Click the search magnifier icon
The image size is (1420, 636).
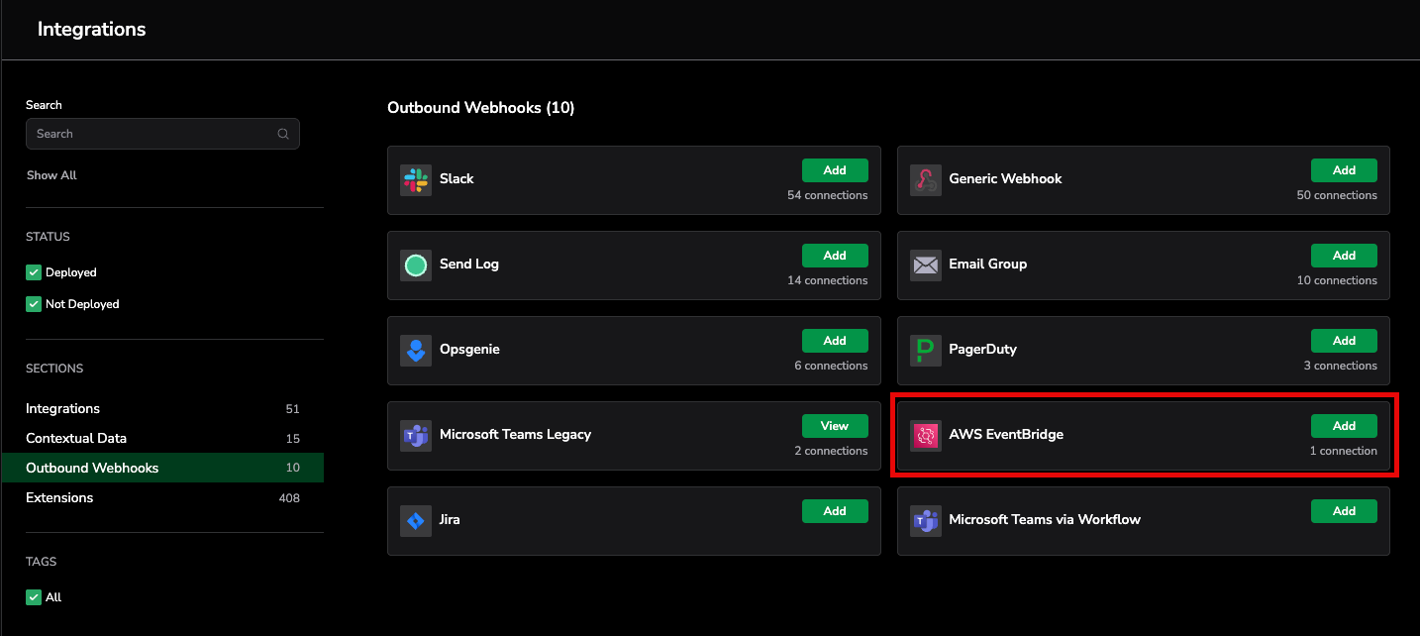coord(283,134)
